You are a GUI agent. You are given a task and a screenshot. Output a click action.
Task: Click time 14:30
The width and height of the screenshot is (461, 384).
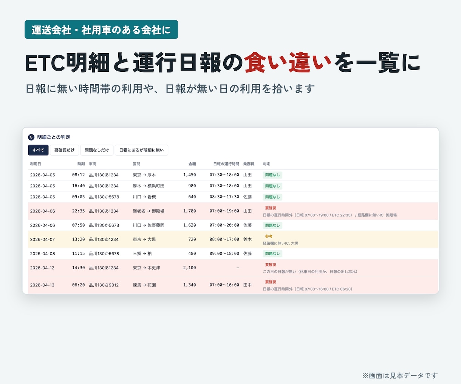point(79,268)
